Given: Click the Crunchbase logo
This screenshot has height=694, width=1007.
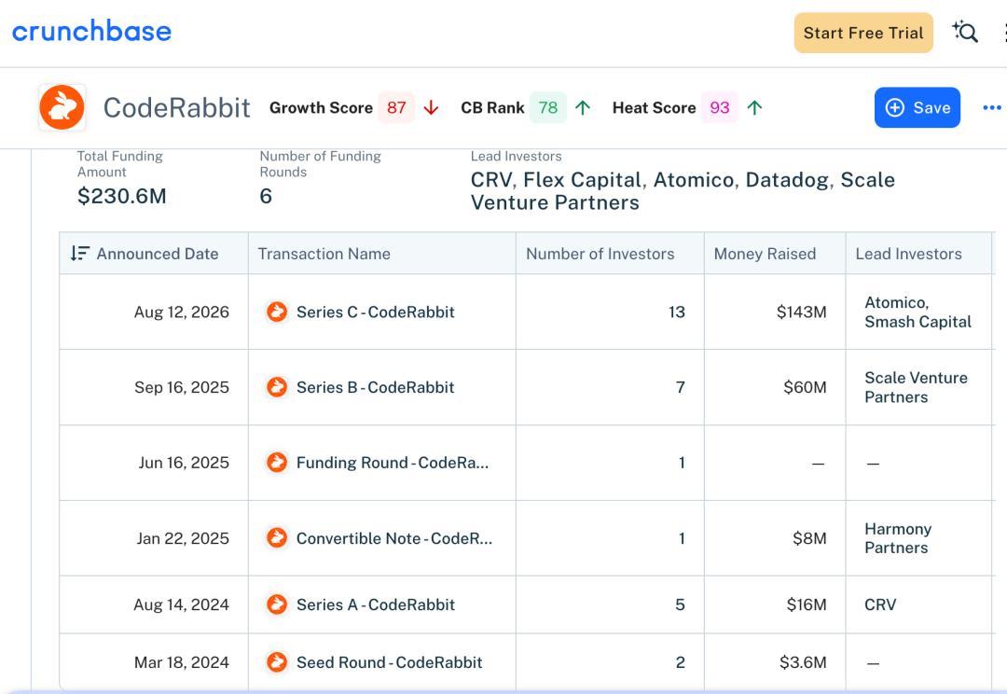Looking at the screenshot, I should point(91,31).
